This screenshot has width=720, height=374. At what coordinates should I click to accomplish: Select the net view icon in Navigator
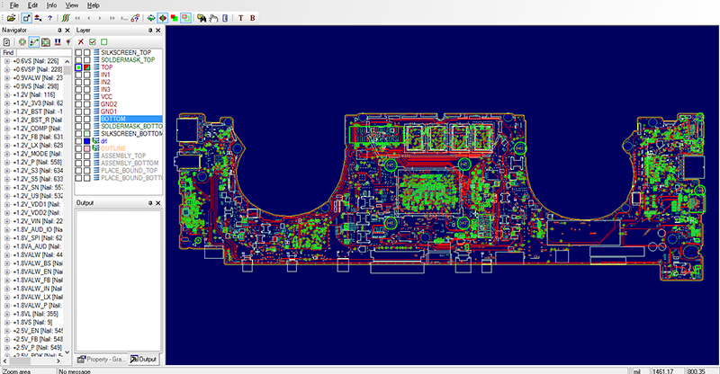click(x=33, y=41)
